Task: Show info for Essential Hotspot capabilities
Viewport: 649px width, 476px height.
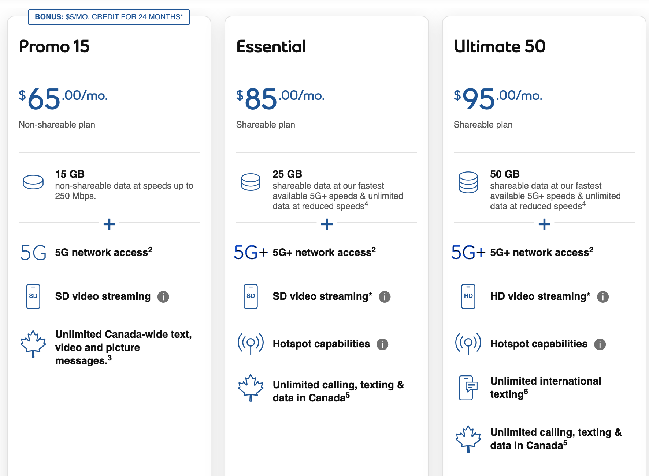Action: coord(382,344)
